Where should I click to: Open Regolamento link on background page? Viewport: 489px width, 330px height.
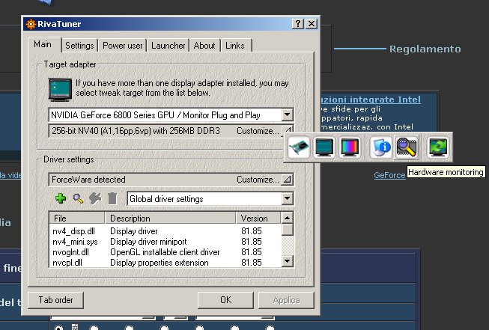[x=425, y=49]
